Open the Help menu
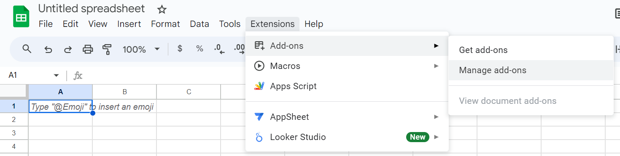The width and height of the screenshot is (620, 156). coord(314,24)
